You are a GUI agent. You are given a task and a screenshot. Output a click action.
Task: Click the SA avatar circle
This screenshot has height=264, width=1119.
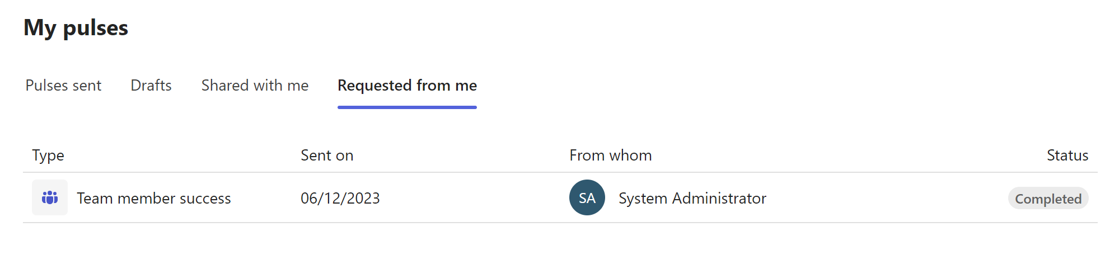(x=587, y=197)
